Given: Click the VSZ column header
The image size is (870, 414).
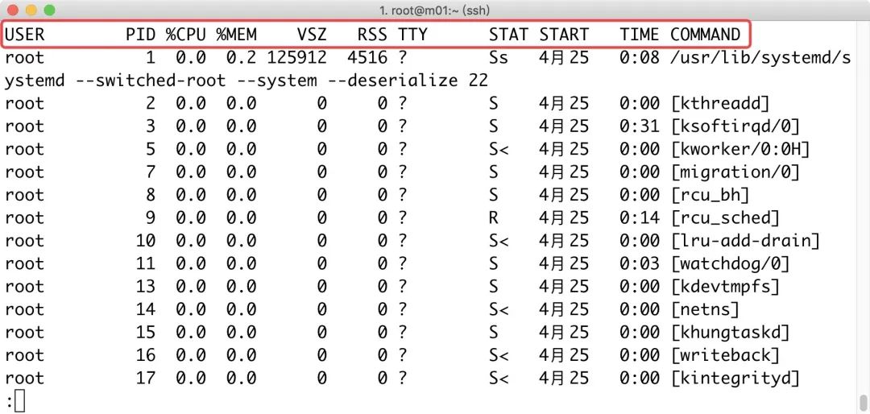Looking at the screenshot, I should click(x=312, y=35).
